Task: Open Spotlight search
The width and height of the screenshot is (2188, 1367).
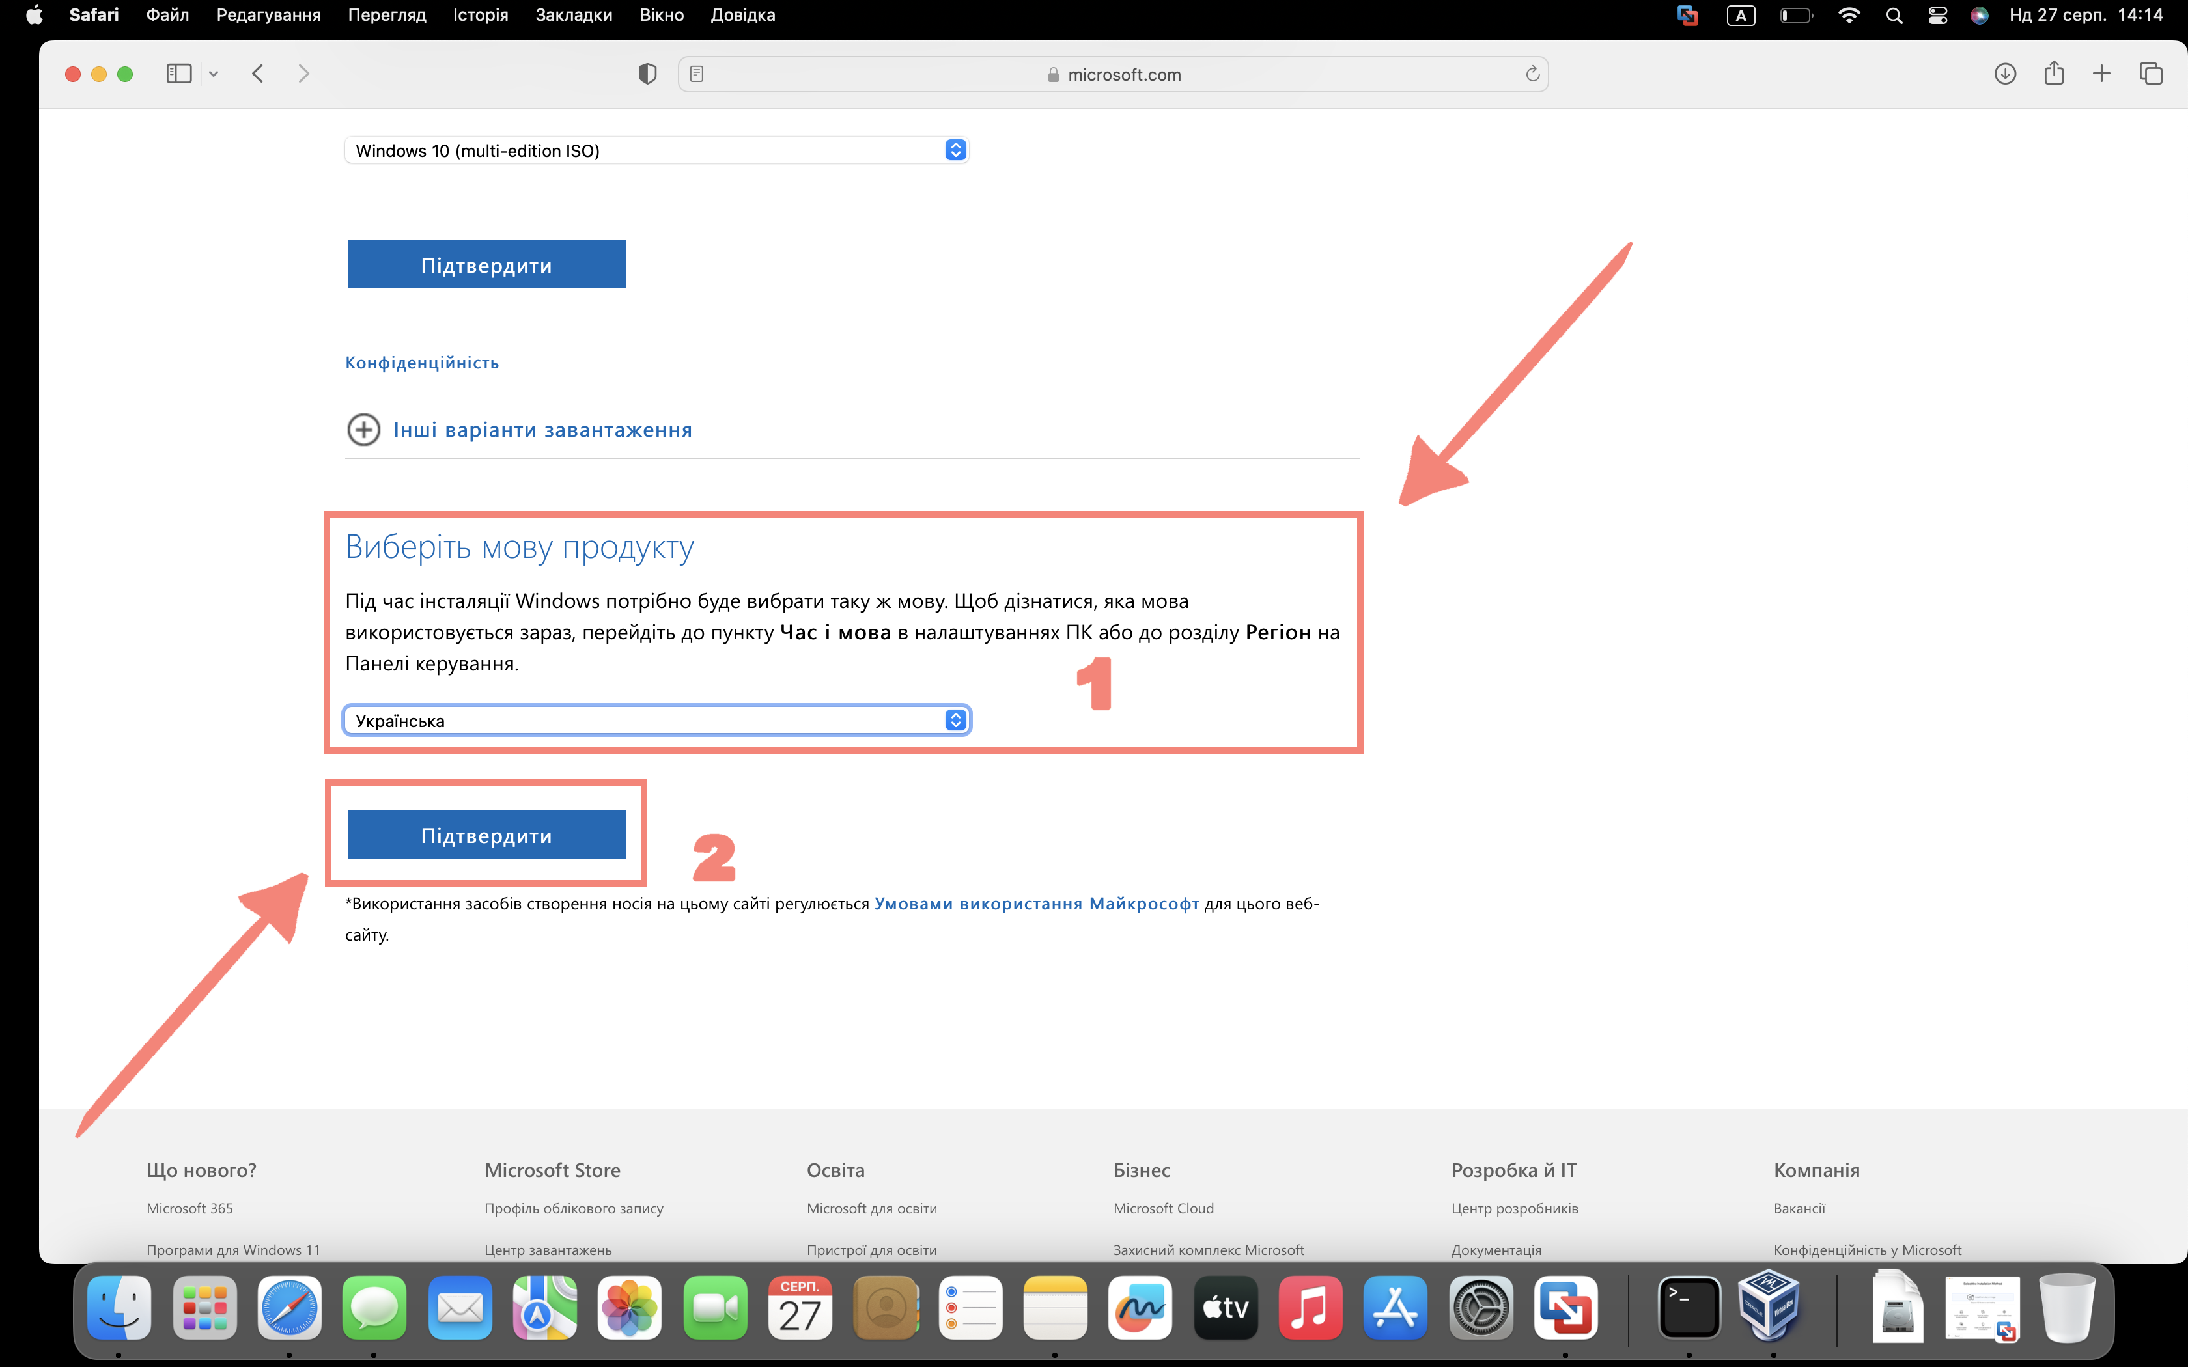Action: 1894,16
